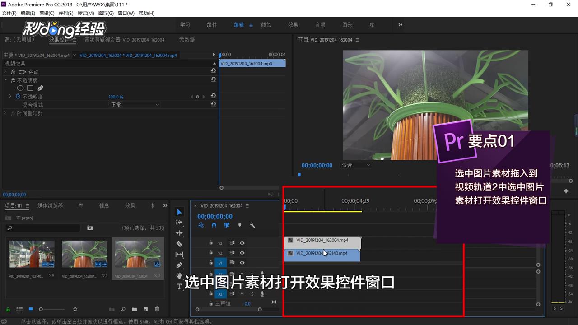Screen dimensions: 578x325
Task: Delete selected project item with trash icon
Action: (157, 309)
